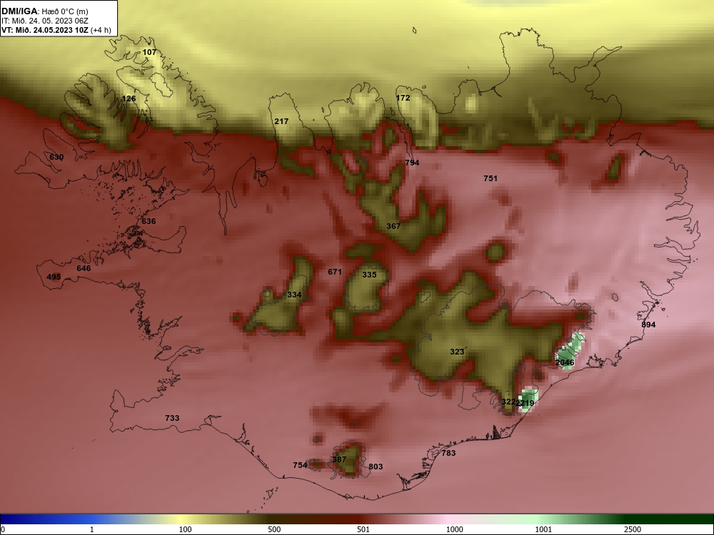Screen dimensions: 714x535
Task: Click the map value label 334
Action: coord(294,295)
